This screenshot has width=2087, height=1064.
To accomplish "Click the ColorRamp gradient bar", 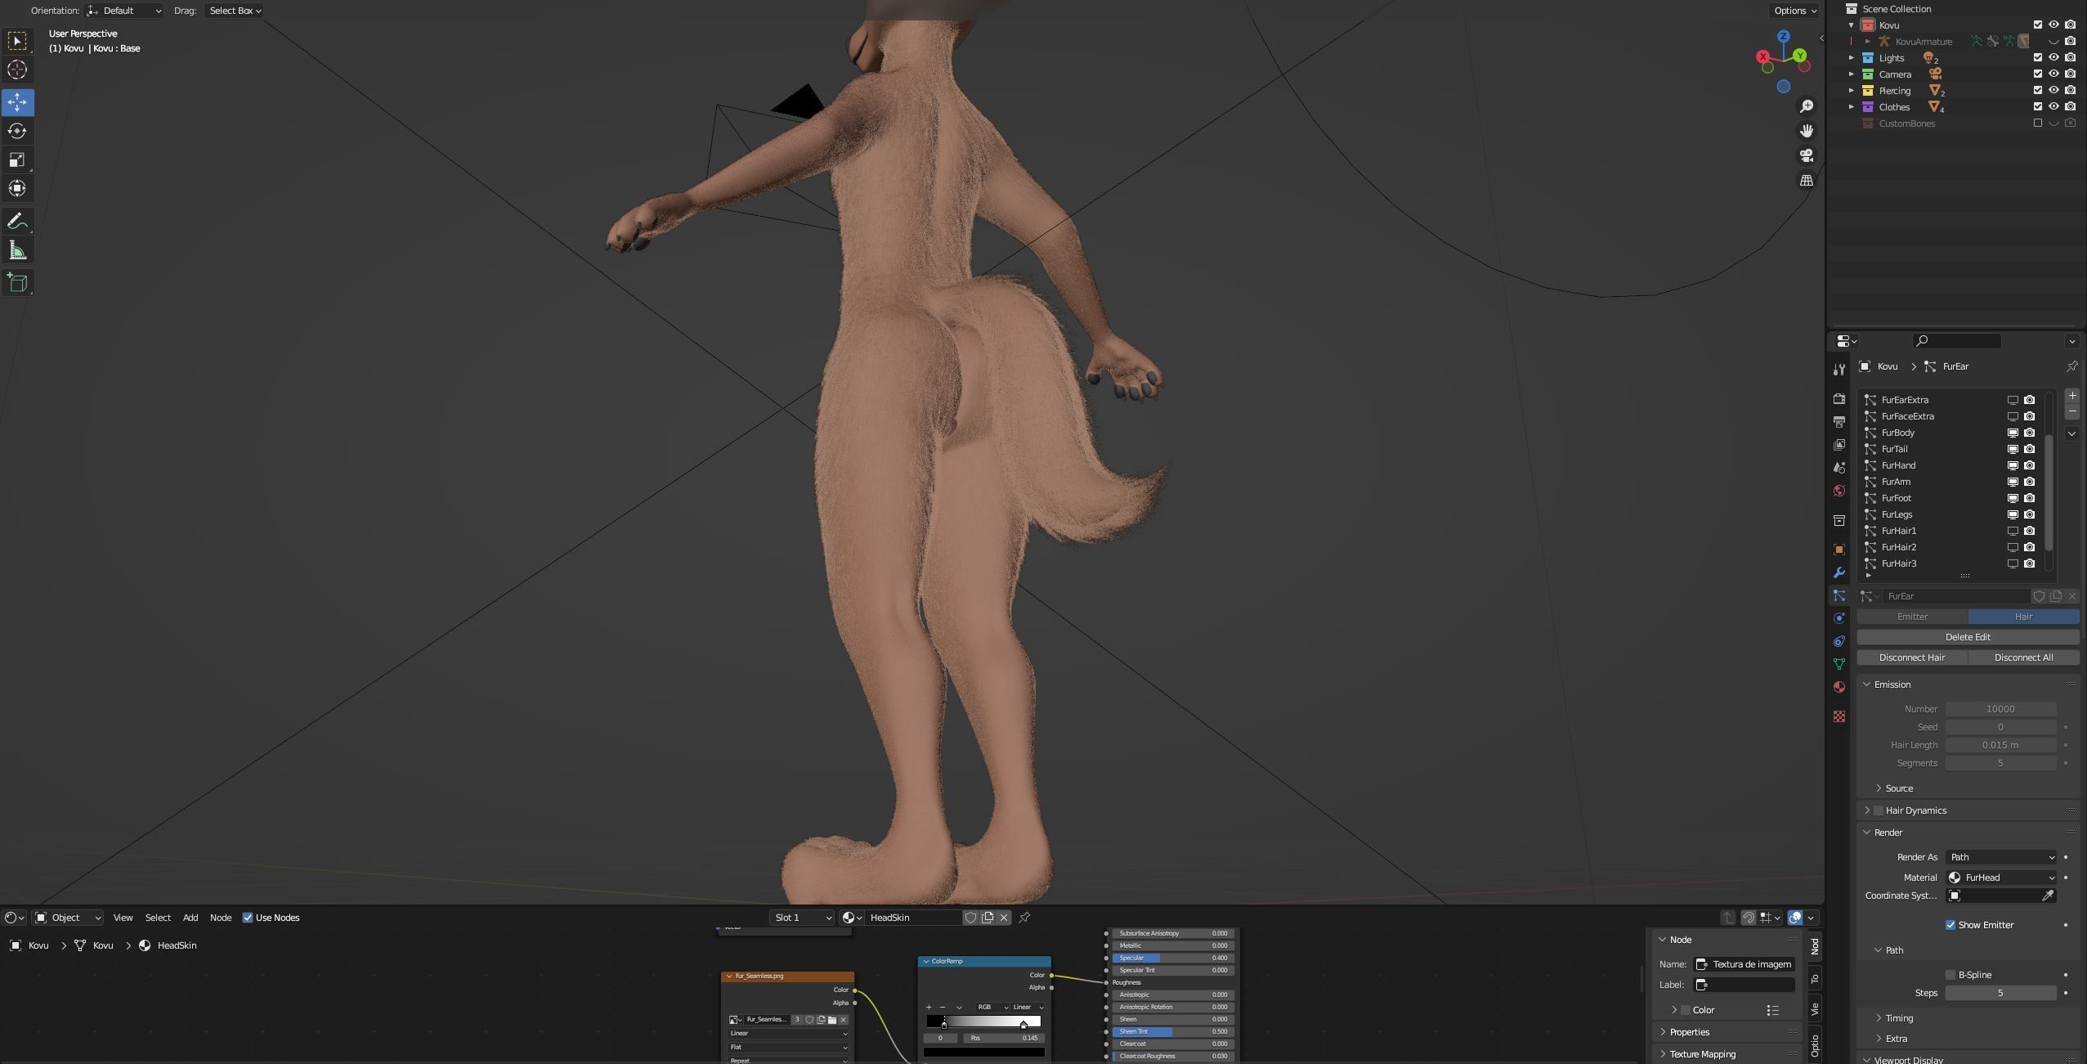I will click(983, 1021).
